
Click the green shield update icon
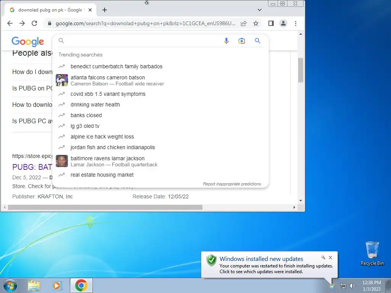tap(212, 260)
